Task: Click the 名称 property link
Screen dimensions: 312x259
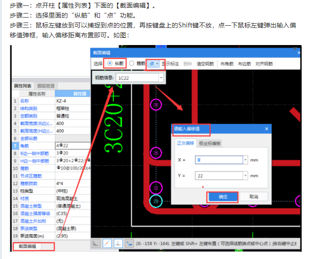Action: 24,101
